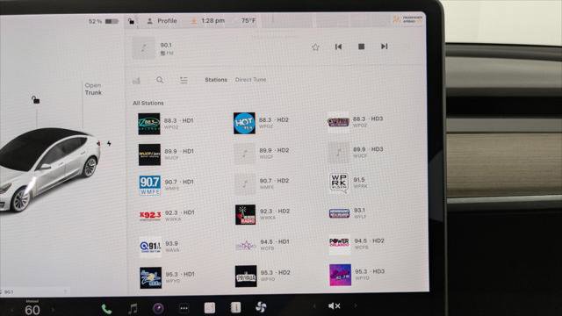
Task: Open the climate fan controls icon
Action: tap(261, 307)
